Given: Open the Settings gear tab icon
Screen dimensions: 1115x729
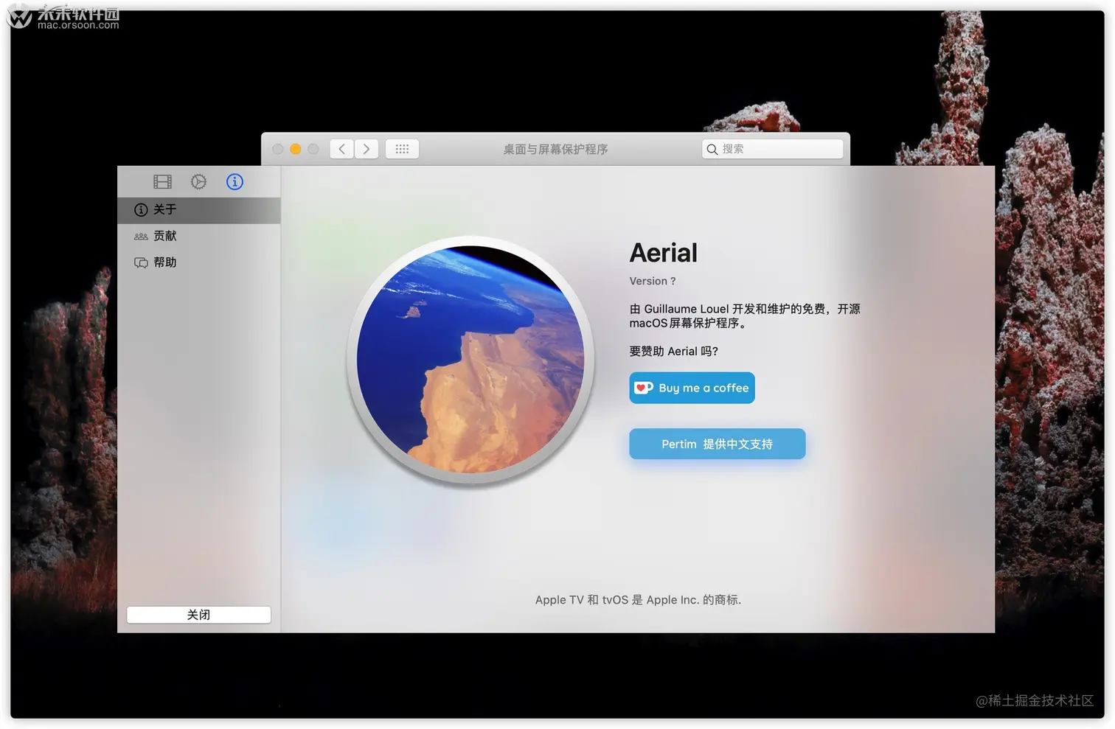Looking at the screenshot, I should click(198, 181).
